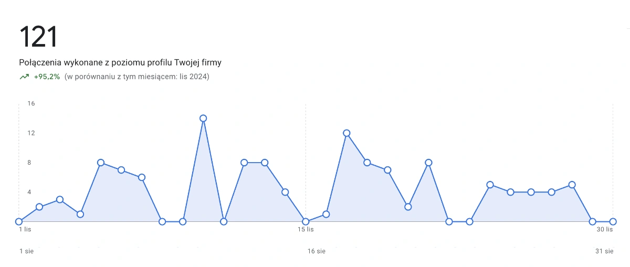Click the chart title about Połączenia wykonane
This screenshot has height=267, width=630.
(120, 62)
